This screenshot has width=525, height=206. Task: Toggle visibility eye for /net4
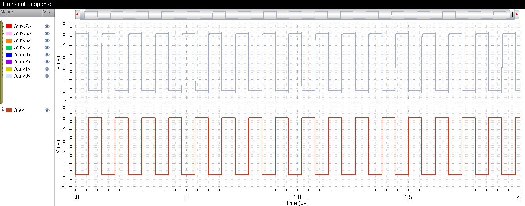47,111
